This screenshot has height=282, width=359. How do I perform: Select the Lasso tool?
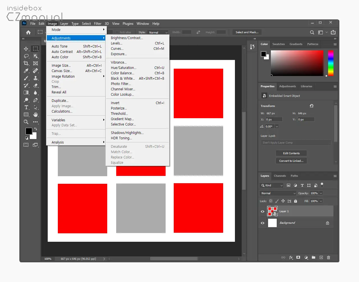26,56
